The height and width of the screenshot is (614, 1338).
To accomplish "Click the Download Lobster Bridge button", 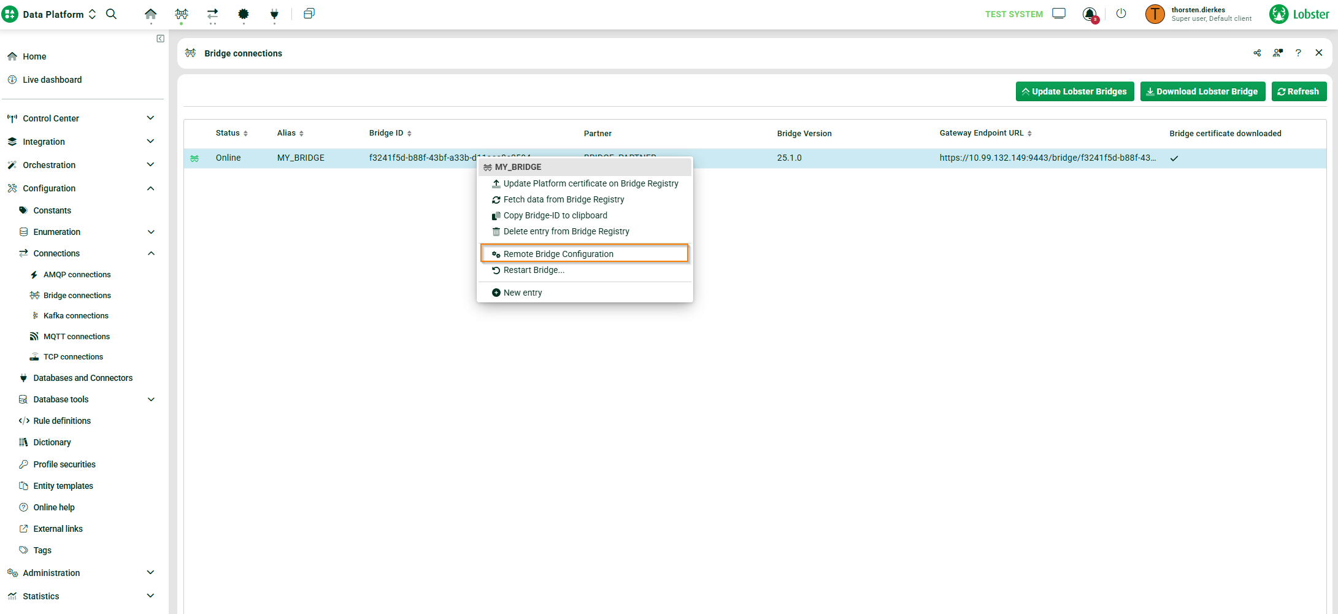I will pyautogui.click(x=1202, y=91).
